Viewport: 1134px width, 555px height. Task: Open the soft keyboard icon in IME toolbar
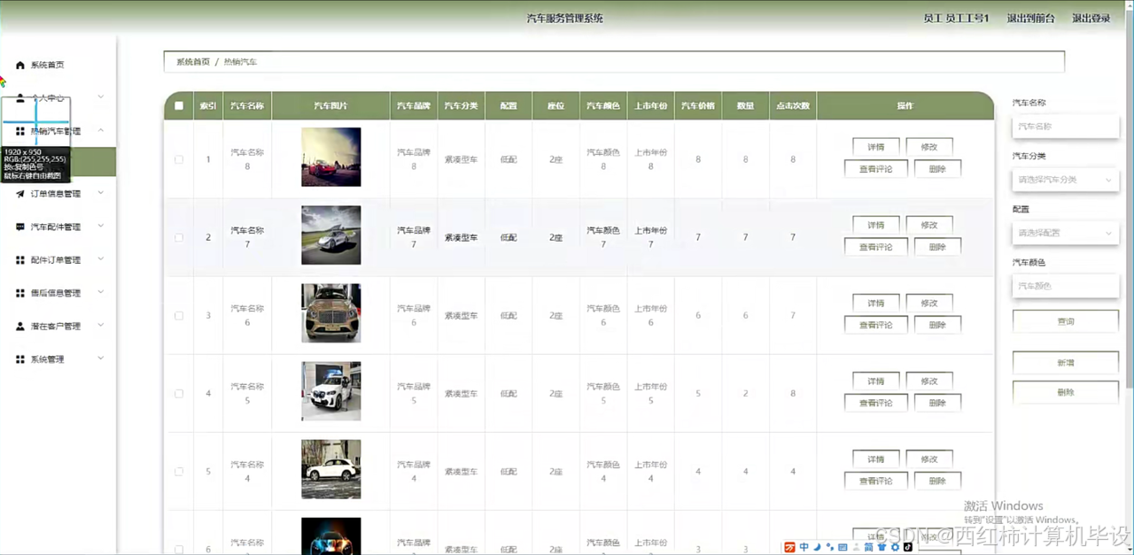point(843,547)
